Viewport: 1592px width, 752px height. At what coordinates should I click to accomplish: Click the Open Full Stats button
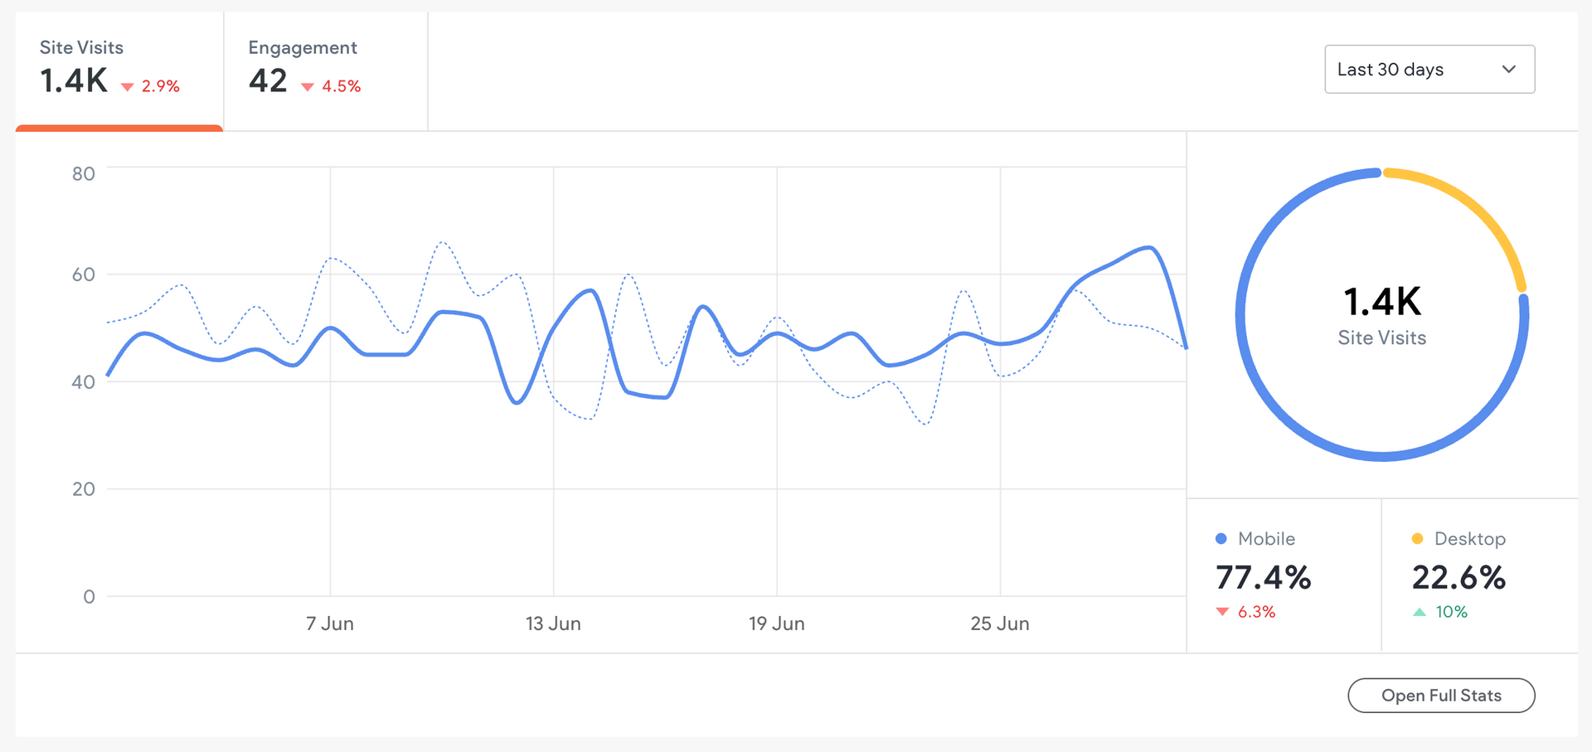tap(1440, 696)
